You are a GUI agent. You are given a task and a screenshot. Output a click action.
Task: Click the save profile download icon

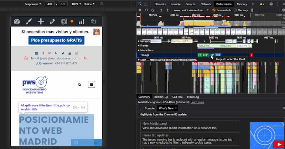pyautogui.click(x=167, y=10)
